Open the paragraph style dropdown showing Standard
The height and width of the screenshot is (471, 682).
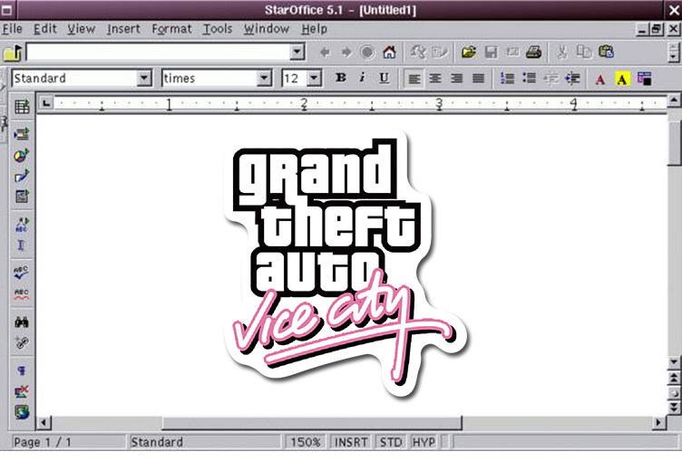(x=144, y=79)
